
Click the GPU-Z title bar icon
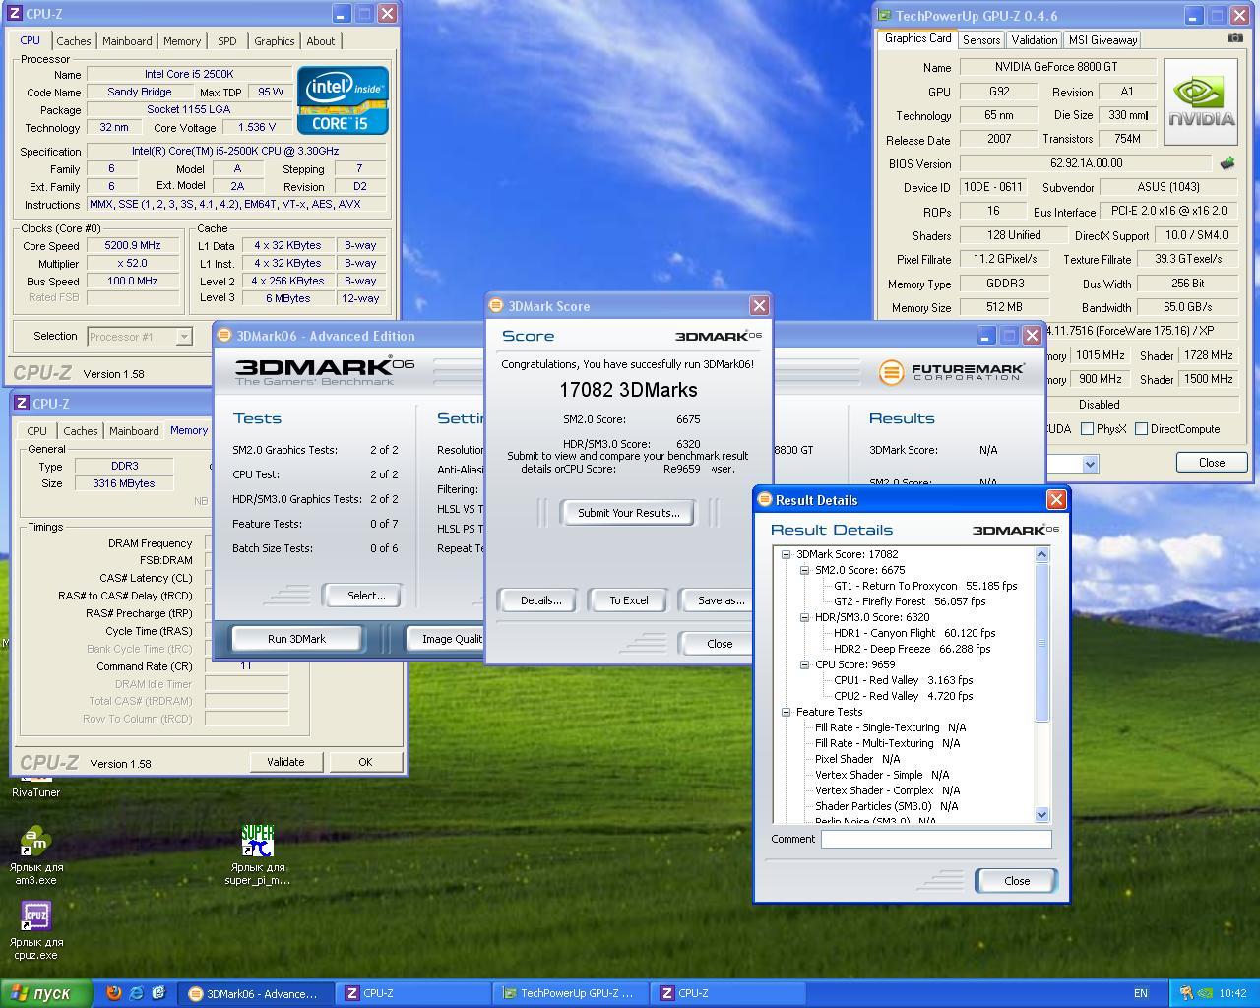885,15
